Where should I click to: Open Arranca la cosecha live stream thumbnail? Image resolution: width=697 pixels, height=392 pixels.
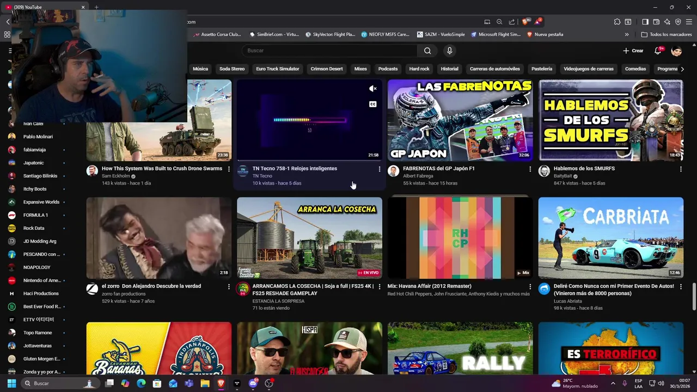(309, 238)
